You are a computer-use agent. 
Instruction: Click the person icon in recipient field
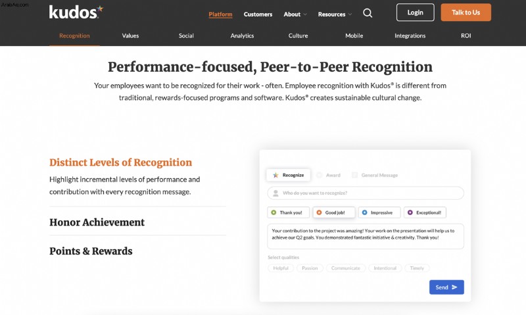[x=275, y=193]
